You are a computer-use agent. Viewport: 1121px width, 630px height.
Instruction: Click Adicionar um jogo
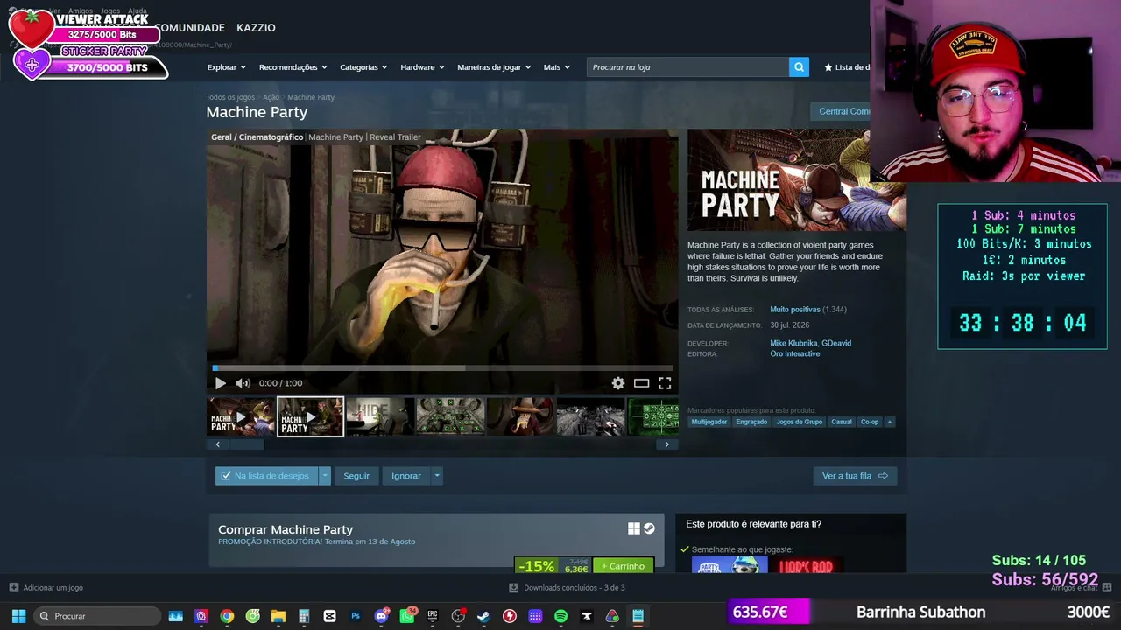(x=46, y=588)
